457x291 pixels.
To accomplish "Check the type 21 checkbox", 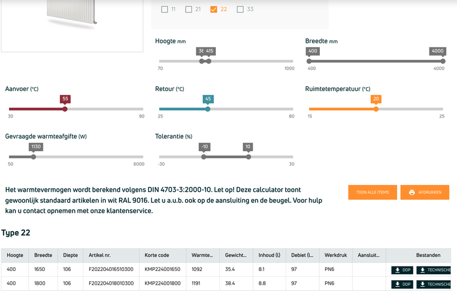I will 189,9.
